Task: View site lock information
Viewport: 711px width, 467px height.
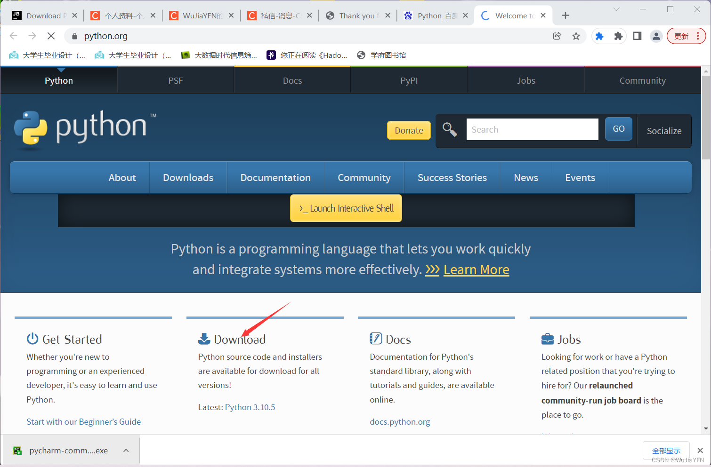Action: coord(74,36)
